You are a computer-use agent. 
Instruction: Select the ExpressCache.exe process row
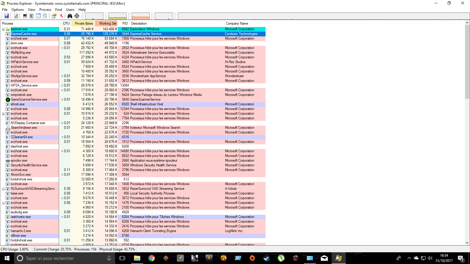tap(133, 34)
